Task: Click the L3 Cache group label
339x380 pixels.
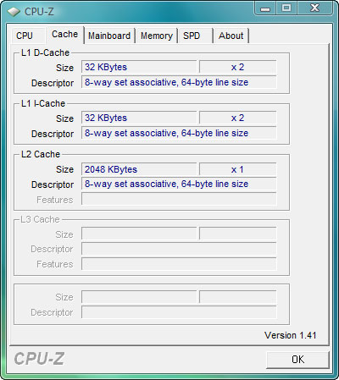Action: coord(40,219)
